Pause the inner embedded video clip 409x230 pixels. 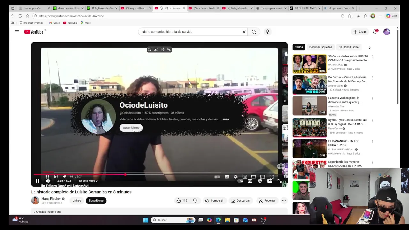click(47, 177)
